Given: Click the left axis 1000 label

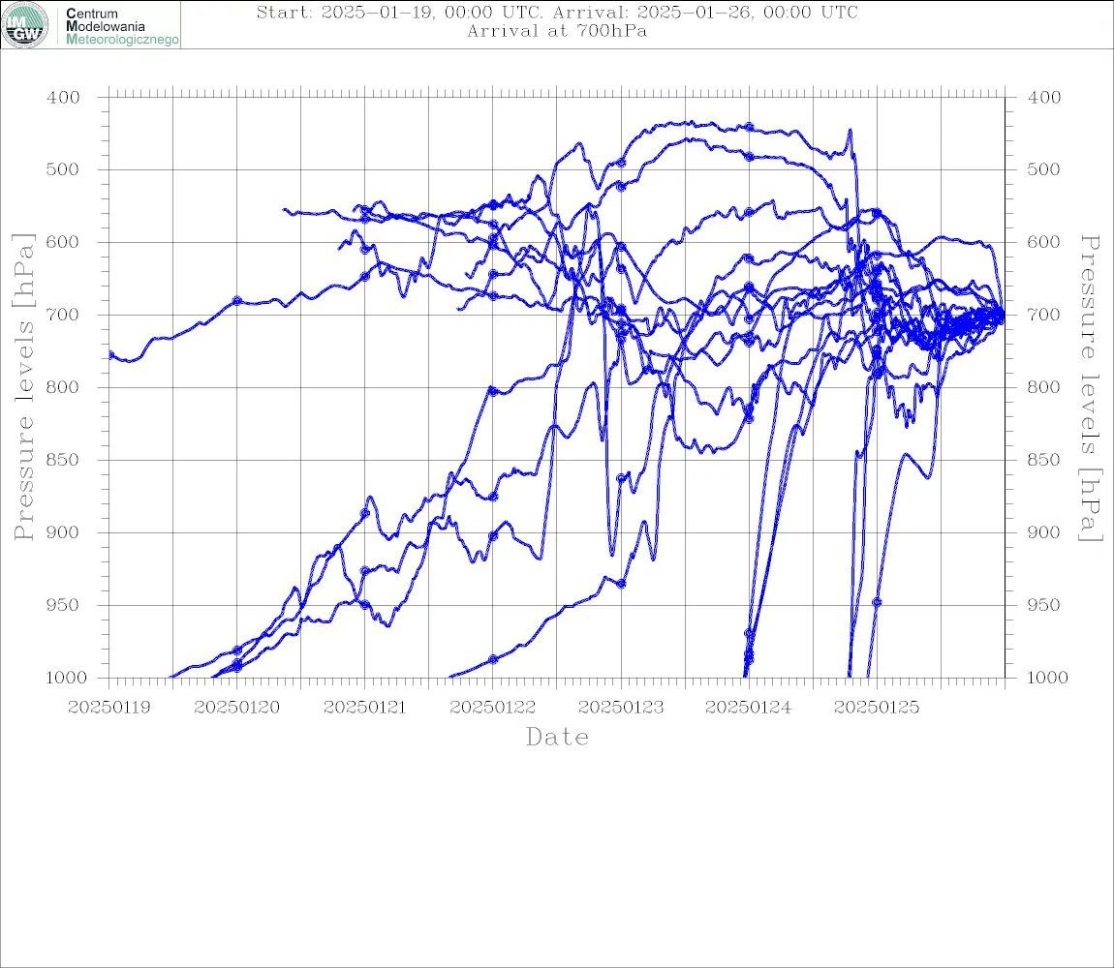Looking at the screenshot, I should [x=68, y=678].
